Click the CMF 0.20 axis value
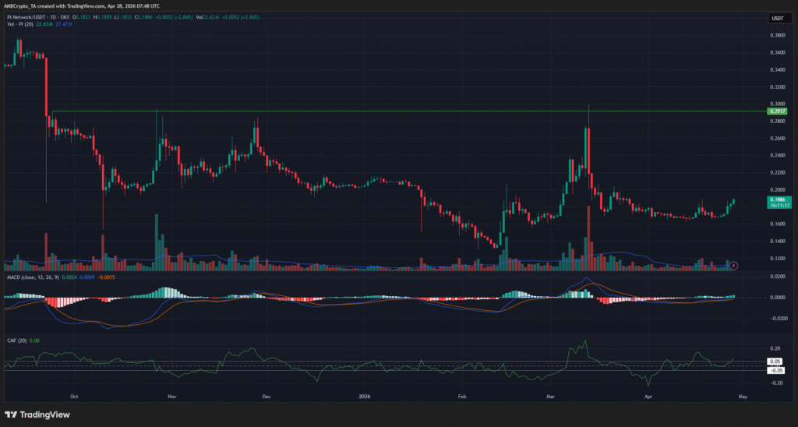798x427 pixels. [x=775, y=348]
